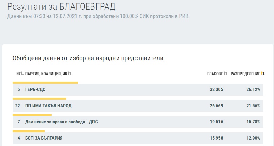Image resolution: width=274 pixels, height=146 pixels.
Task: Click the ПАРТИЯ, КОАЛИЦИЯ, ИК column header
Action: click(46, 74)
